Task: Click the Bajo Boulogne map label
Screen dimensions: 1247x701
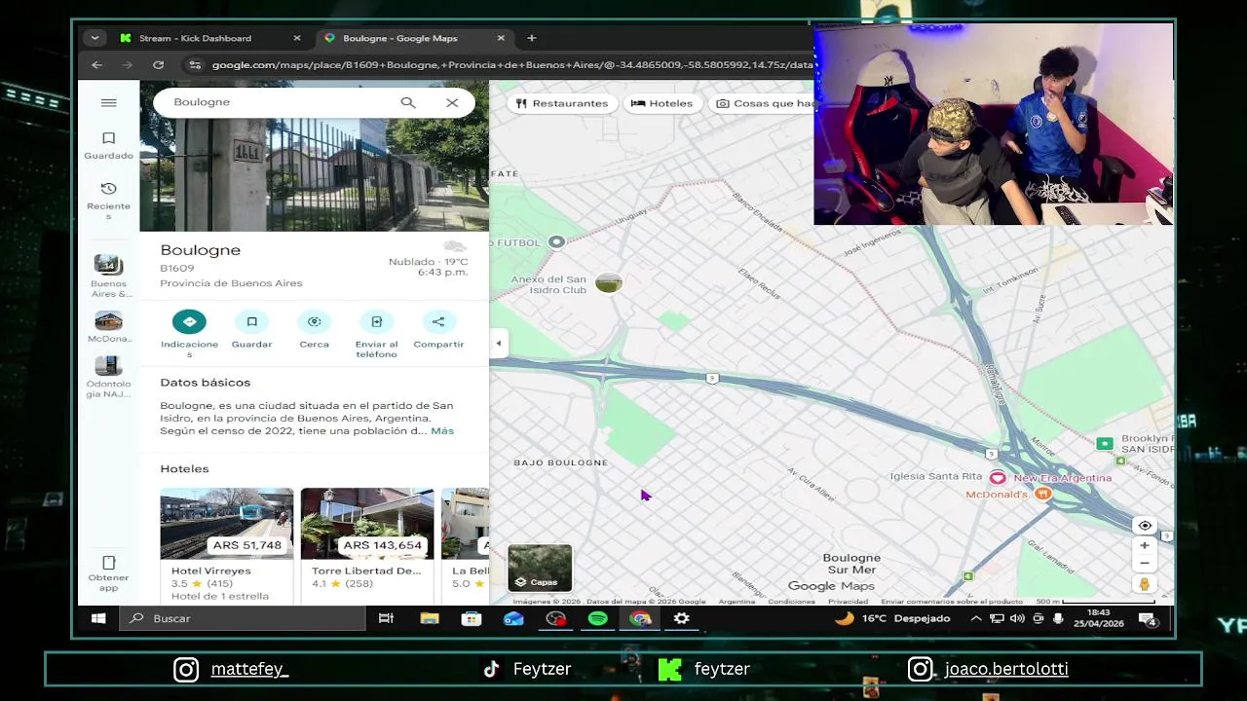Action: click(560, 462)
